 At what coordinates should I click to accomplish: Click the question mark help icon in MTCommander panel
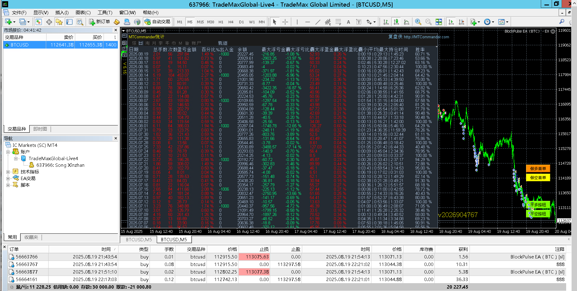point(124,49)
